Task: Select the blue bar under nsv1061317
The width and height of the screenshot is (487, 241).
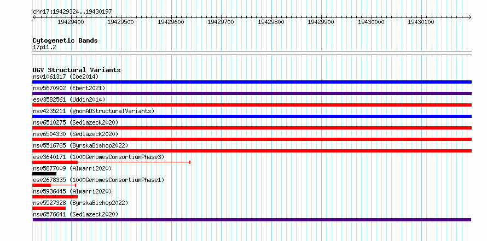Action: click(252, 82)
